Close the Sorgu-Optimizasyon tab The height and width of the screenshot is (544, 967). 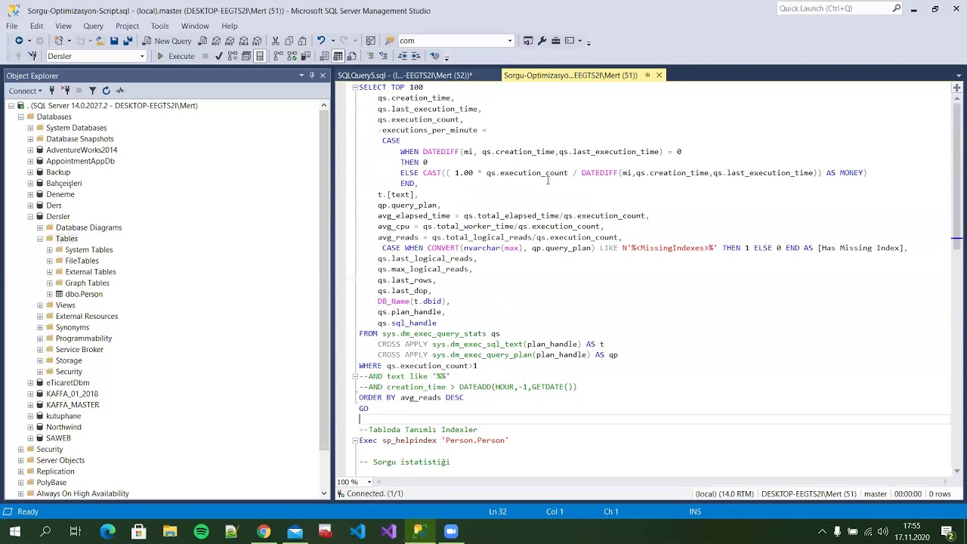(x=659, y=76)
